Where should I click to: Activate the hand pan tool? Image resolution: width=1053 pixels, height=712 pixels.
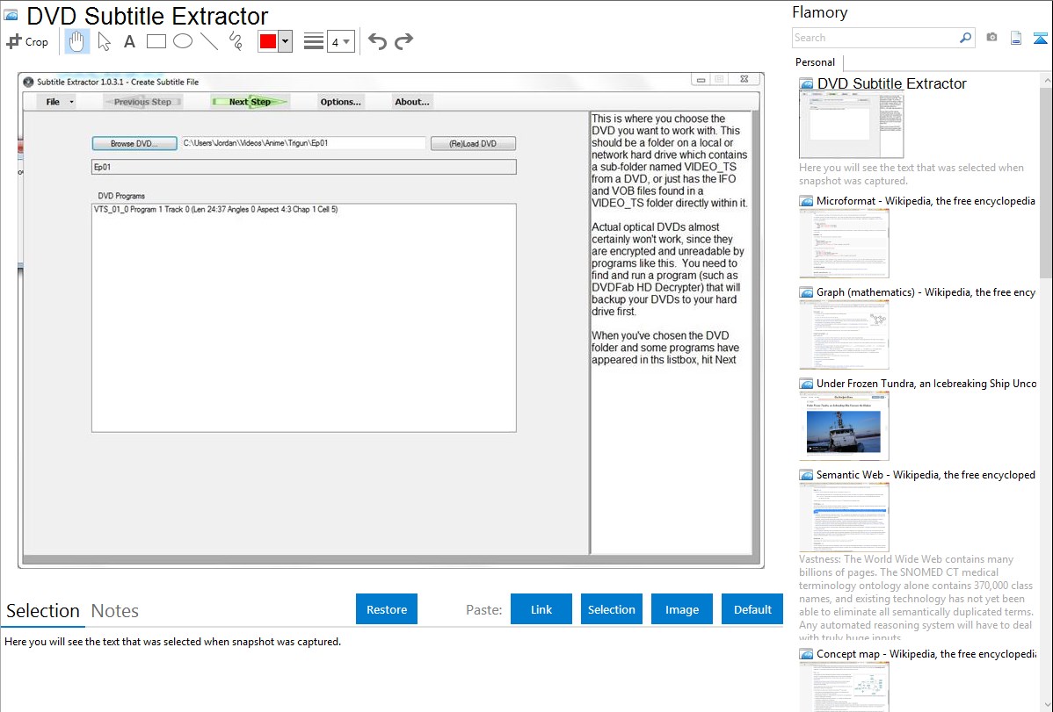point(76,41)
